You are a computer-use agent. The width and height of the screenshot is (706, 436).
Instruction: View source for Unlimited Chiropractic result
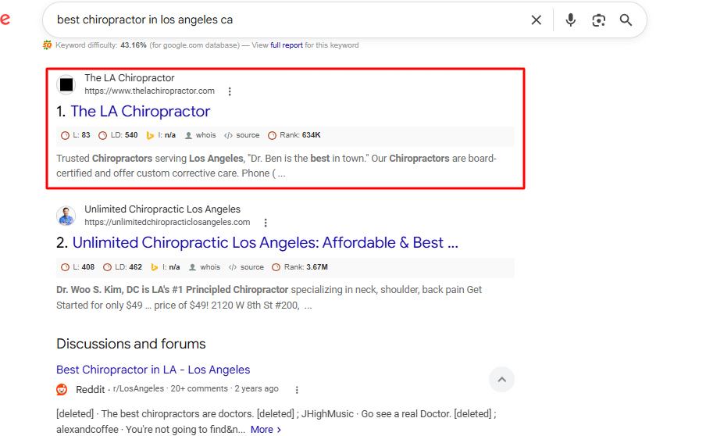click(x=246, y=267)
